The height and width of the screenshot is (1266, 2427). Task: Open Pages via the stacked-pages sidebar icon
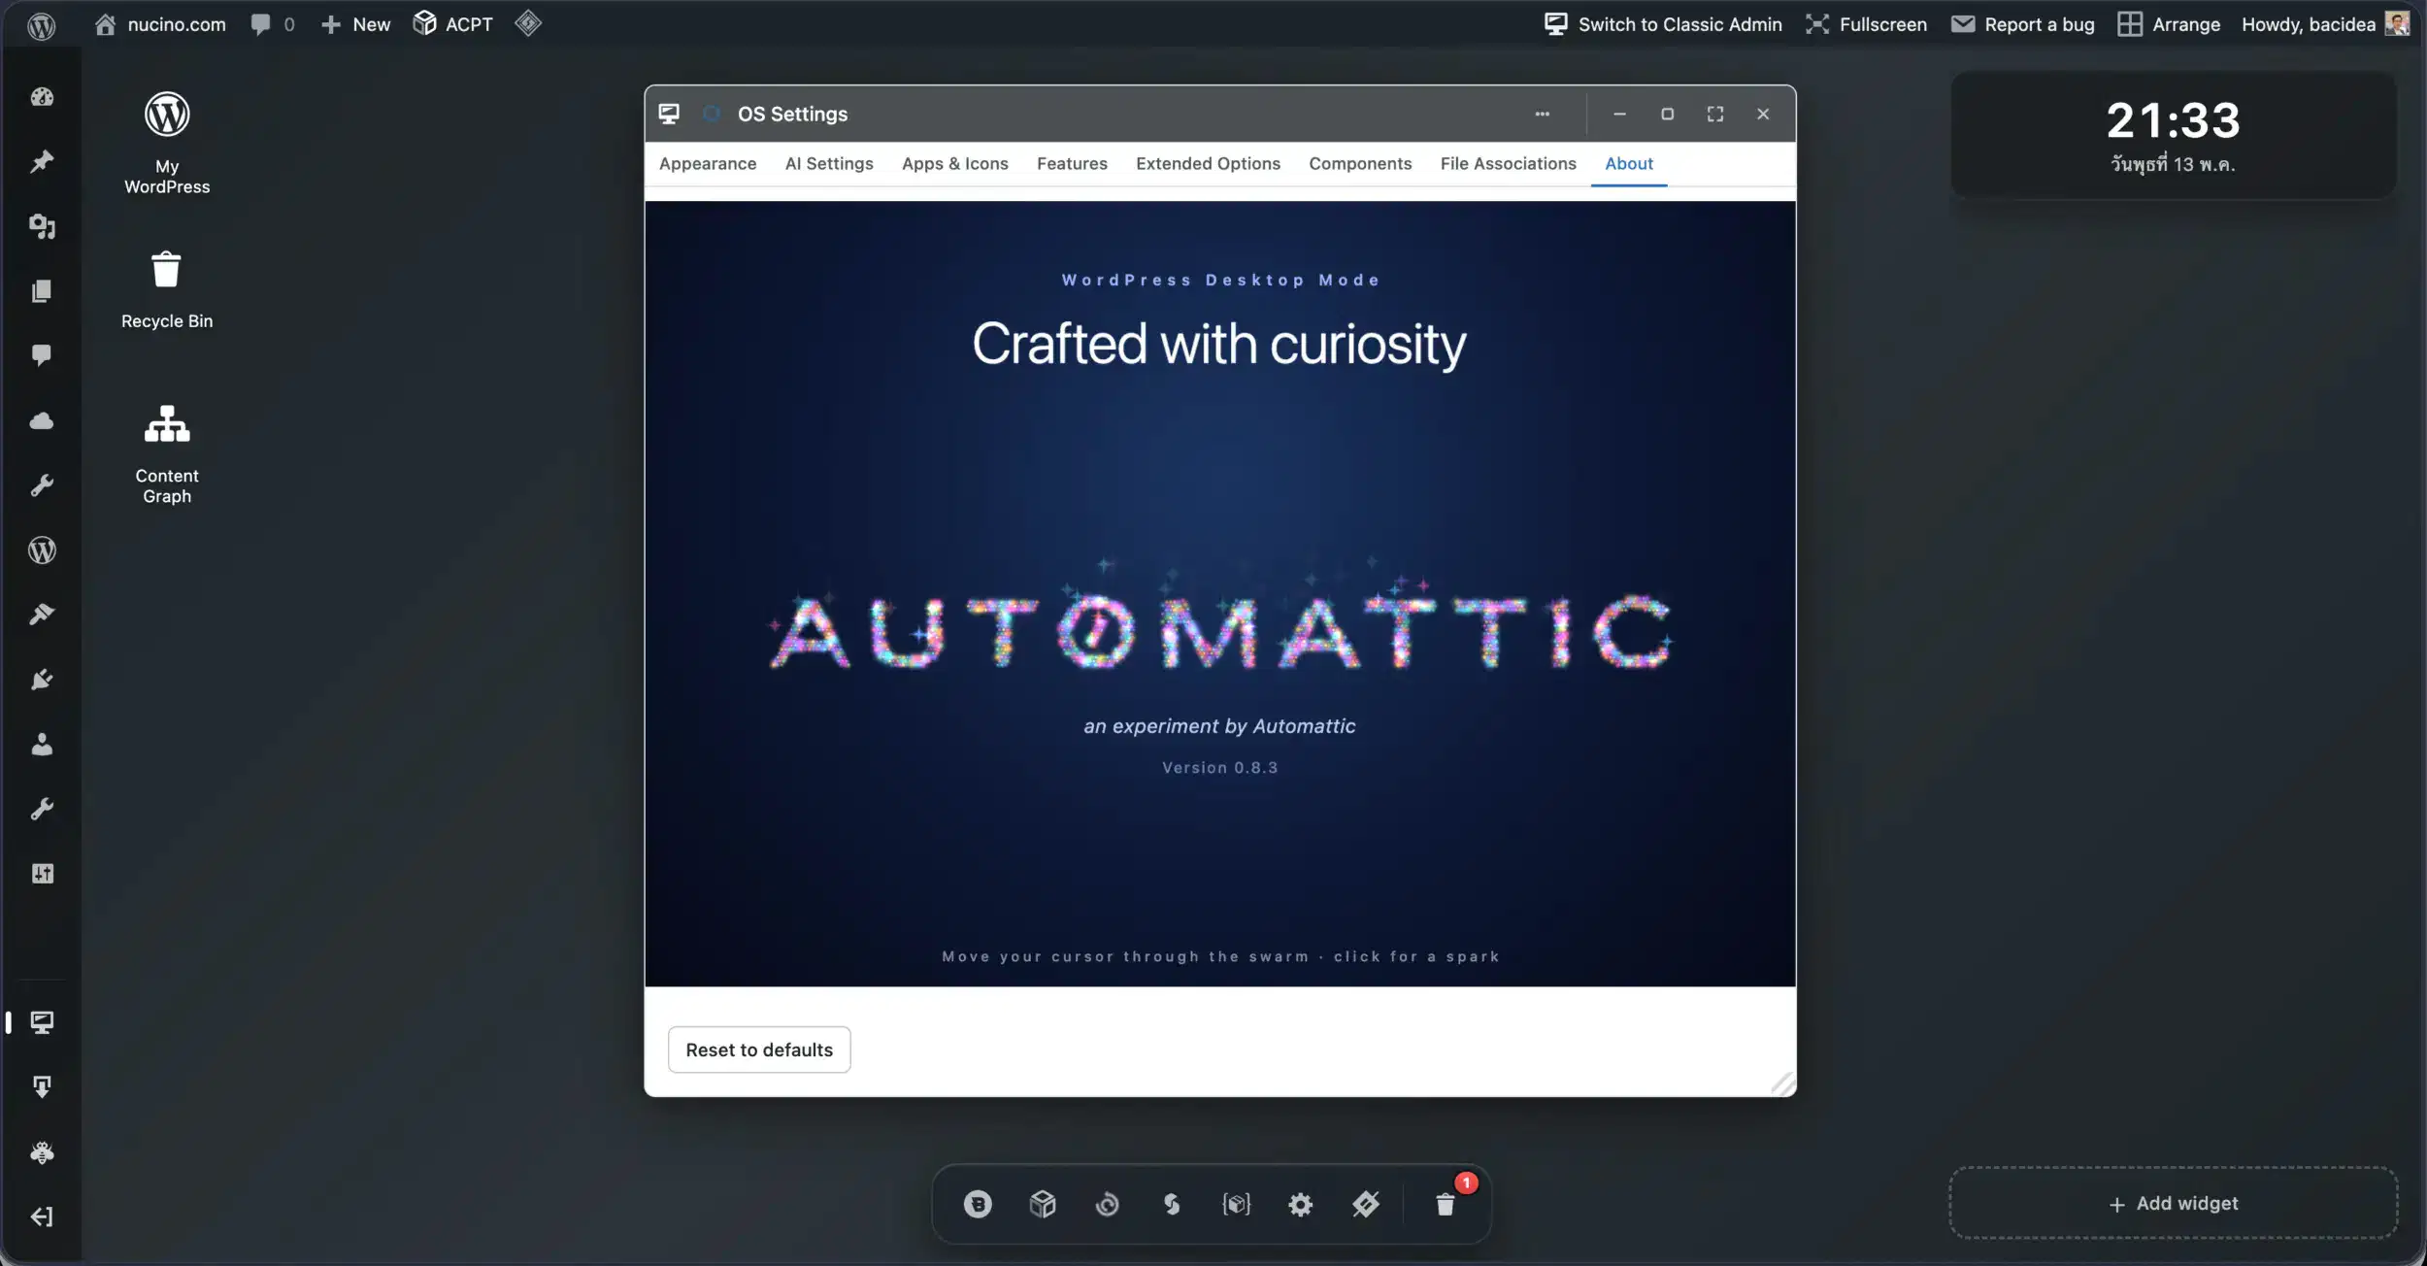(x=42, y=291)
